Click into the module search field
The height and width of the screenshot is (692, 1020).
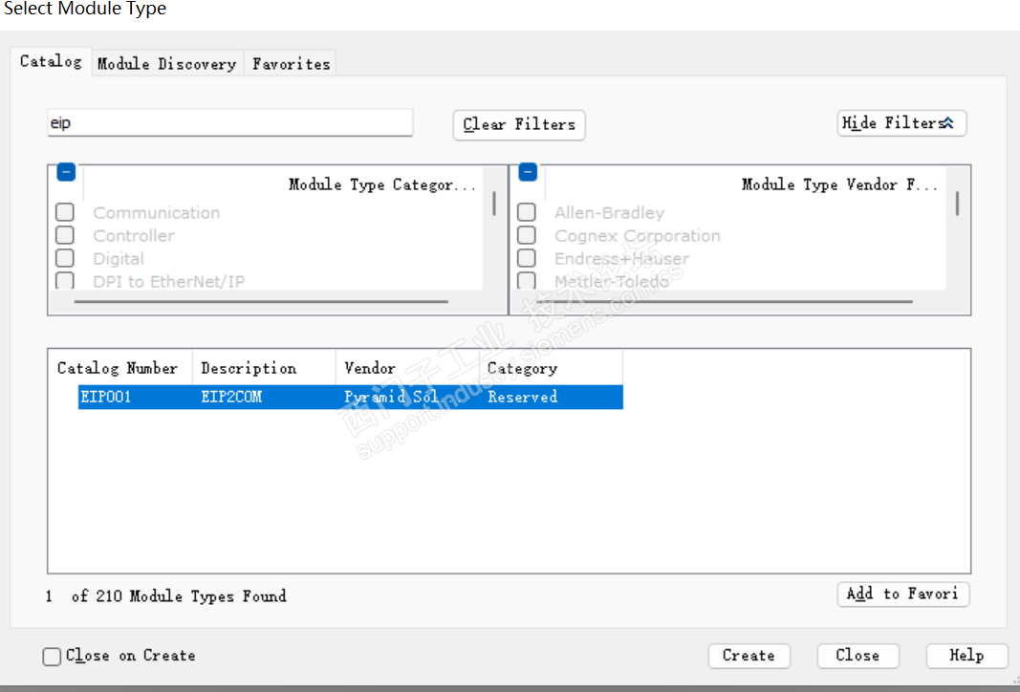(229, 123)
